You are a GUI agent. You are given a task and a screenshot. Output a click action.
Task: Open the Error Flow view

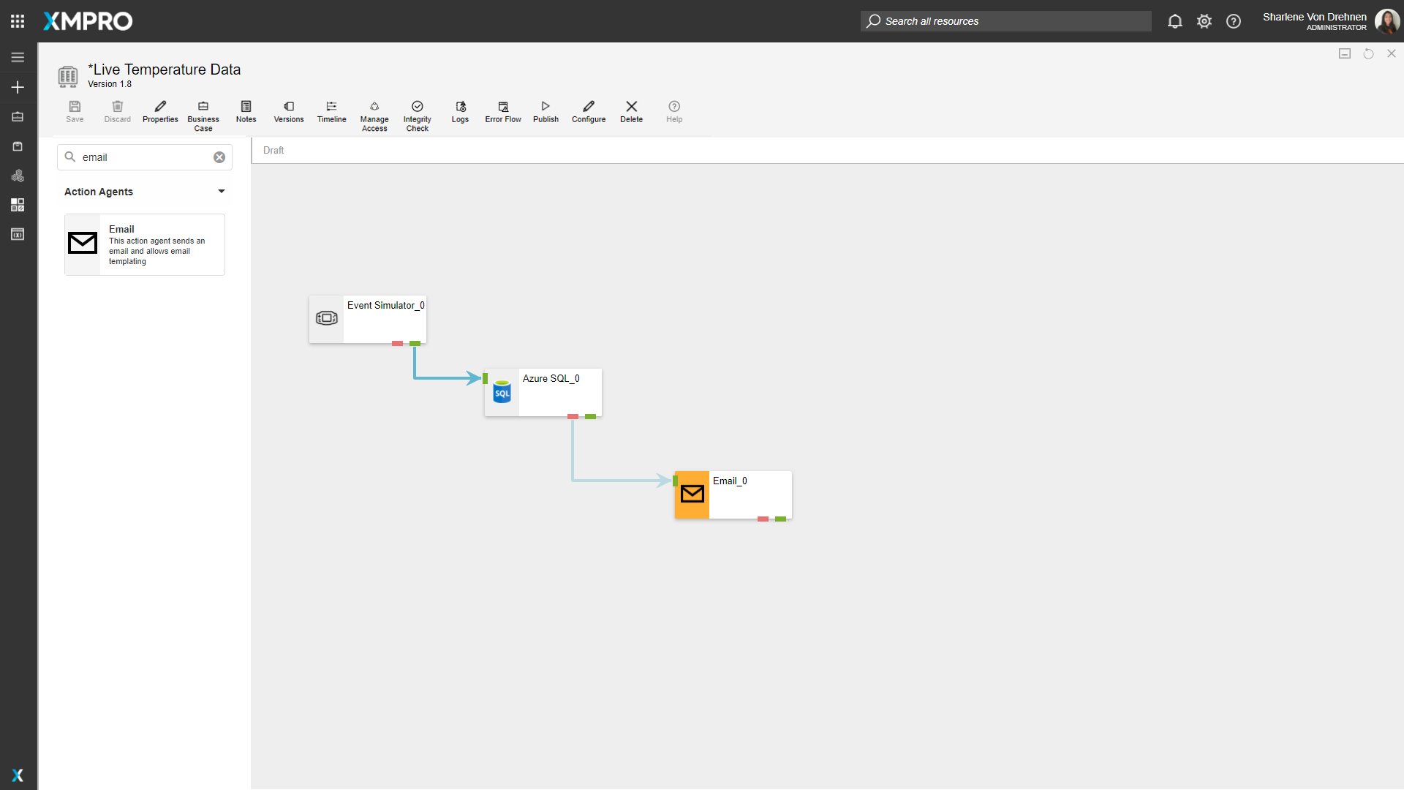point(502,112)
